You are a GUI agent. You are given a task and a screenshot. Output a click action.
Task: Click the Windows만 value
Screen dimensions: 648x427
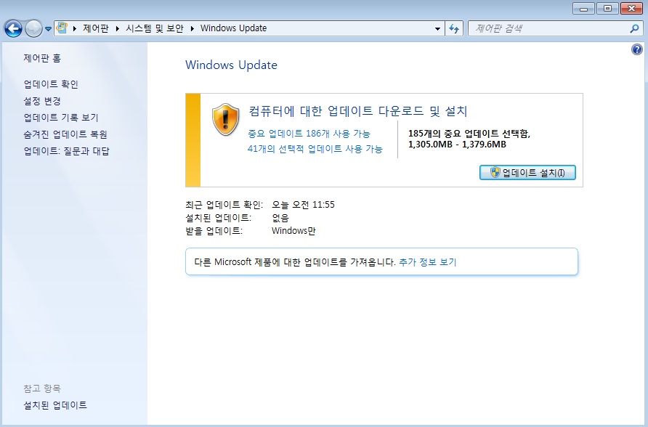[x=293, y=231]
